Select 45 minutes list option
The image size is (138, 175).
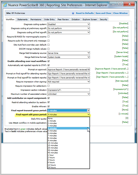coord(68,153)
